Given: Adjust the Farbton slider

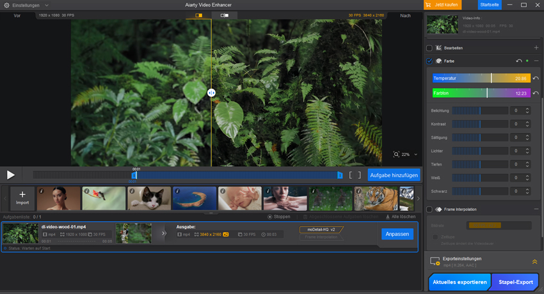Looking at the screenshot, I should point(481,93).
